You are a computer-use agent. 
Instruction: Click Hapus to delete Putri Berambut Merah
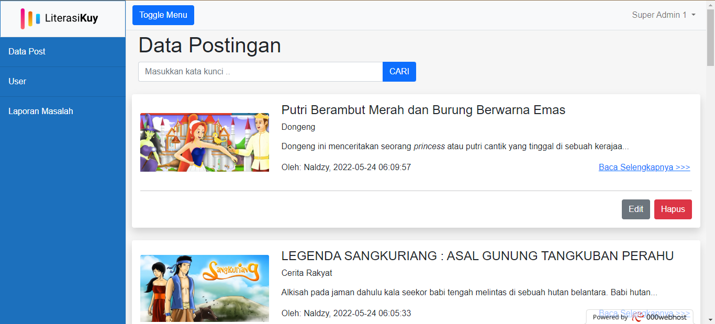pyautogui.click(x=673, y=209)
